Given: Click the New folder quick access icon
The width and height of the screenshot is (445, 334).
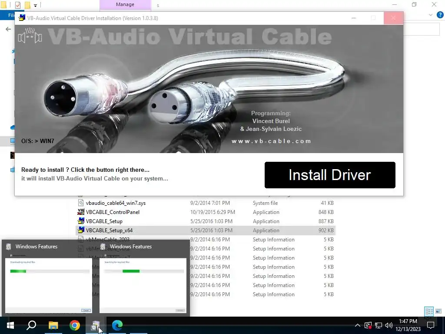Looking at the screenshot, I should 27,5.
